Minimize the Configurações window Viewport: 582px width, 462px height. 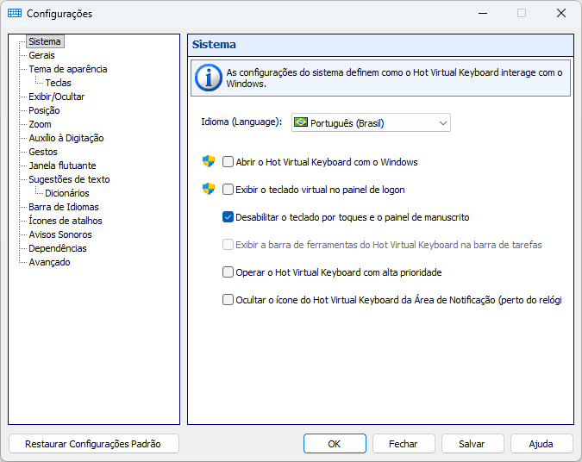tap(483, 13)
